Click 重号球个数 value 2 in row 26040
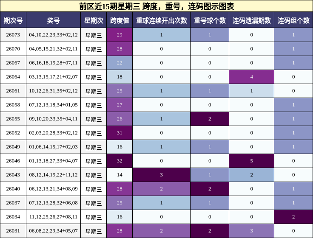Image resolution: width=313 pixels, height=238 pixels. 210,189
